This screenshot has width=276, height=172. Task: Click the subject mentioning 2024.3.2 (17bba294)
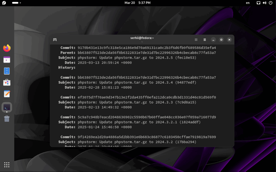(x=137, y=142)
